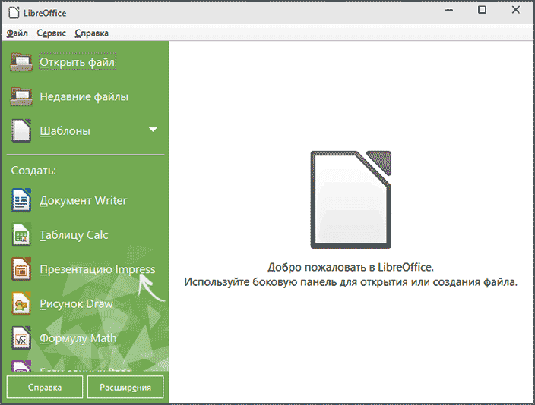The image size is (535, 405).
Task: Maximize the LibreOffice window
Action: 482,10
